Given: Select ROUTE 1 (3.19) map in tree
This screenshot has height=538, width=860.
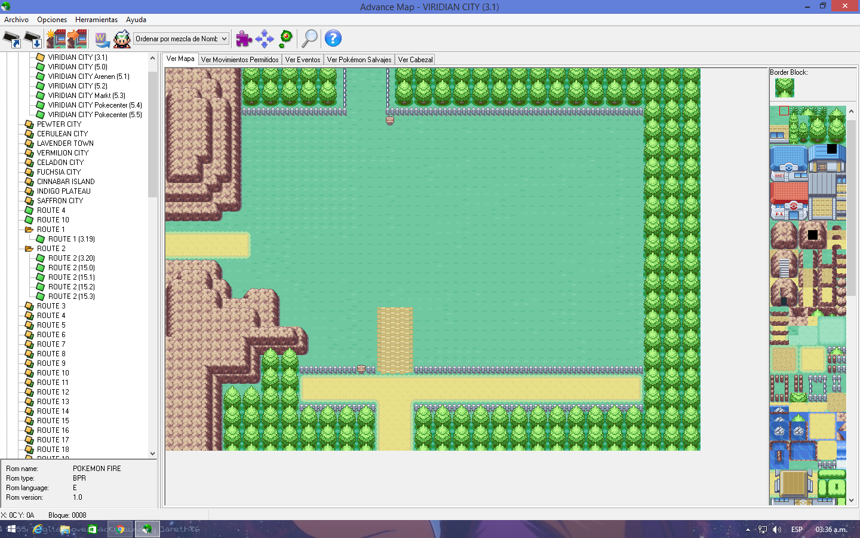Looking at the screenshot, I should tap(71, 239).
